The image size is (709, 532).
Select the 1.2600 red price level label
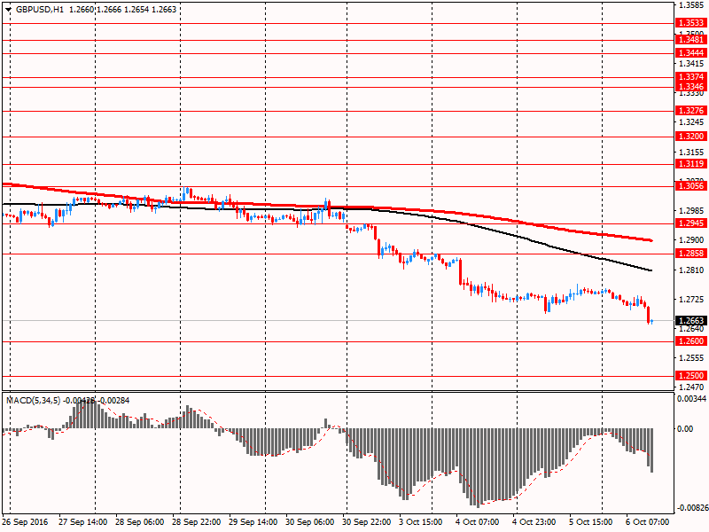(x=691, y=341)
